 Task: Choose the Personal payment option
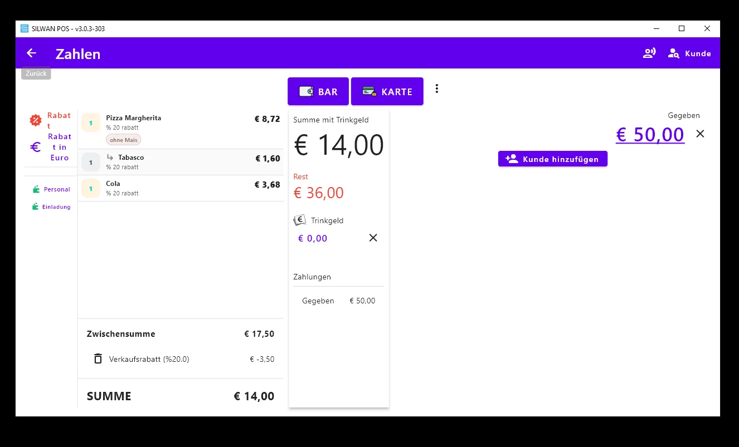point(51,189)
